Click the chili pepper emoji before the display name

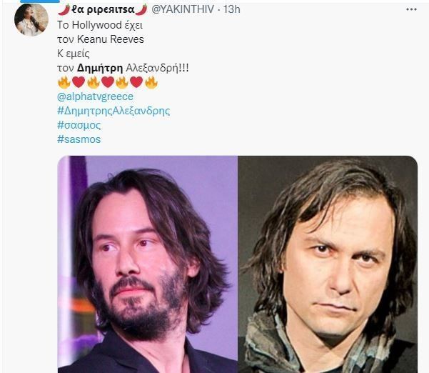[64, 9]
